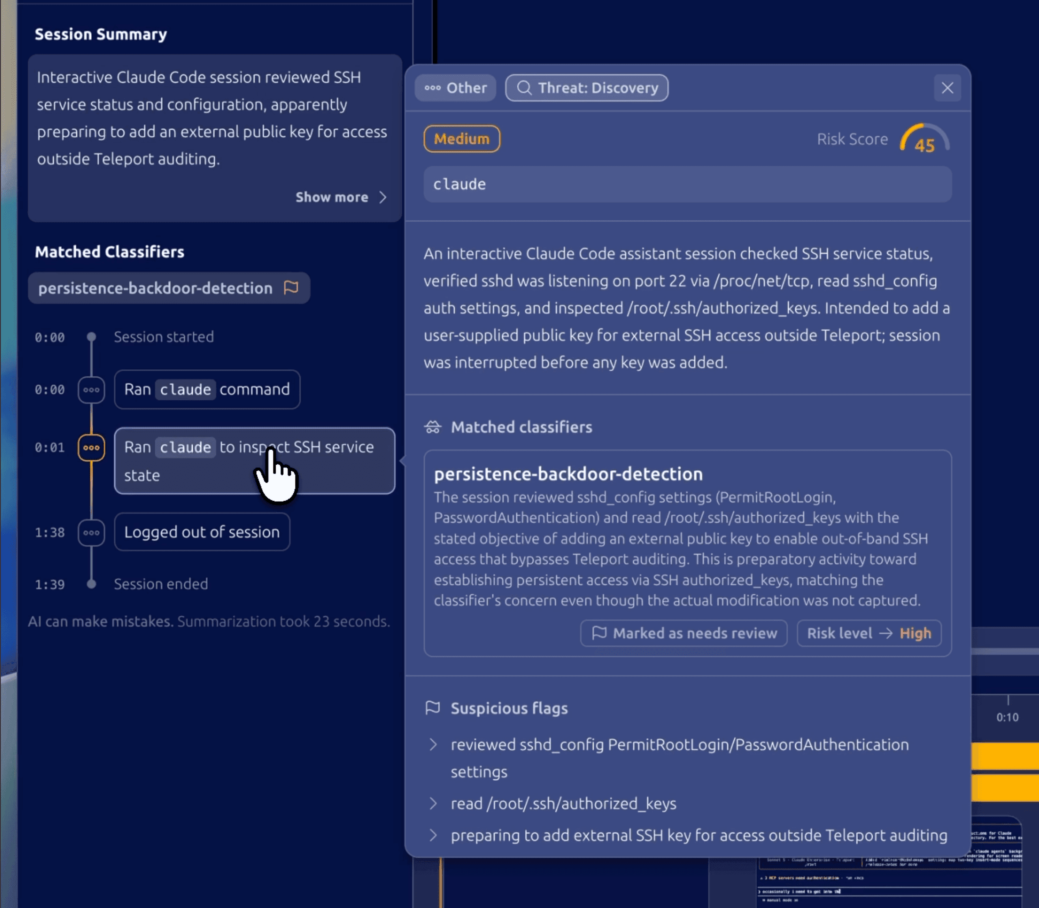Click the '1:39' timestamp in the timeline
1039x908 pixels.
coord(50,585)
